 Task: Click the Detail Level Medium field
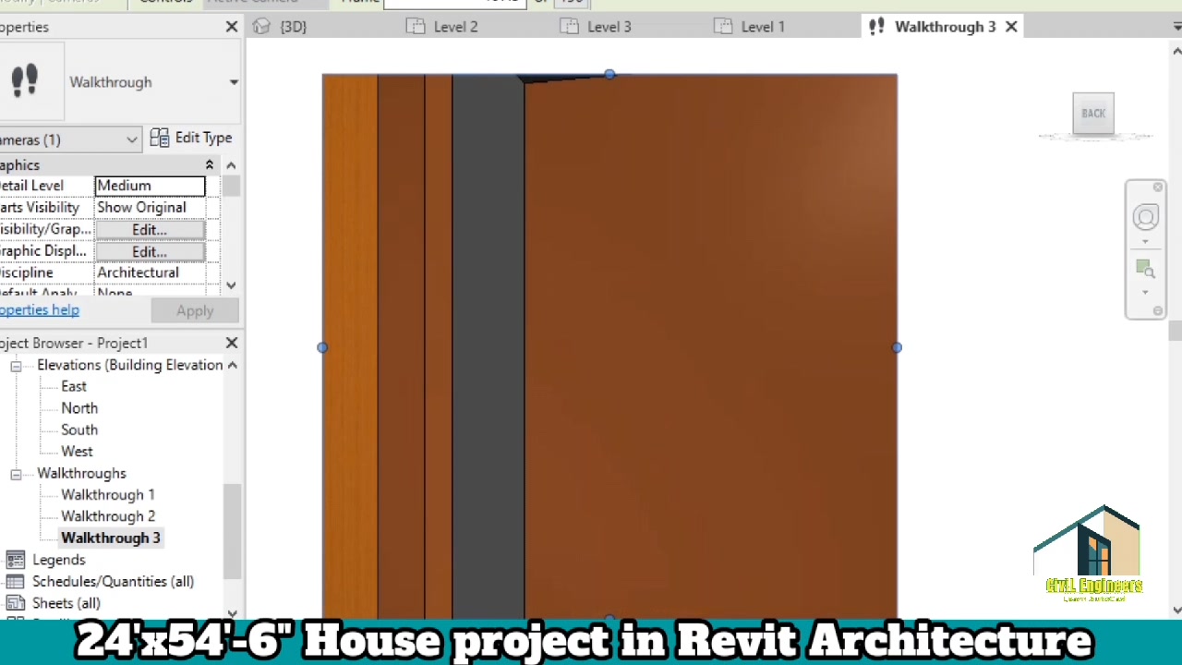[x=150, y=186]
